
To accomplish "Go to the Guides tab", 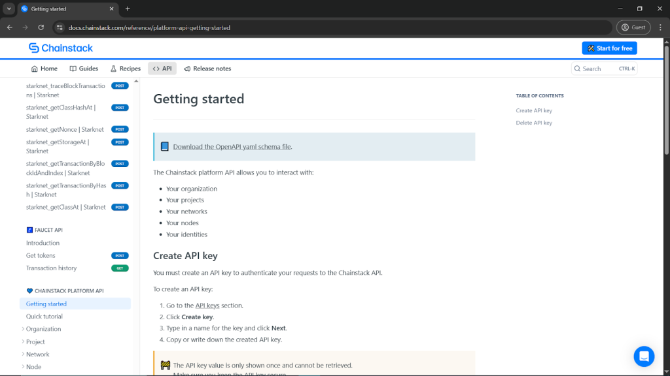I will point(84,69).
